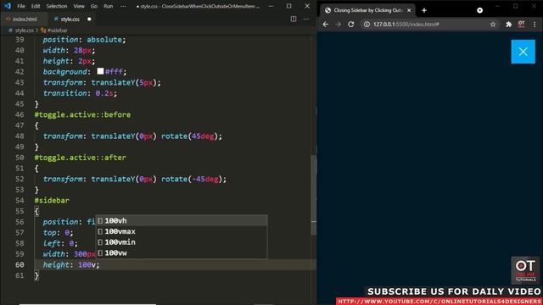The width and height of the screenshot is (543, 305).
Task: Click the editor vertical scrollbar thumb
Action: tap(314, 196)
